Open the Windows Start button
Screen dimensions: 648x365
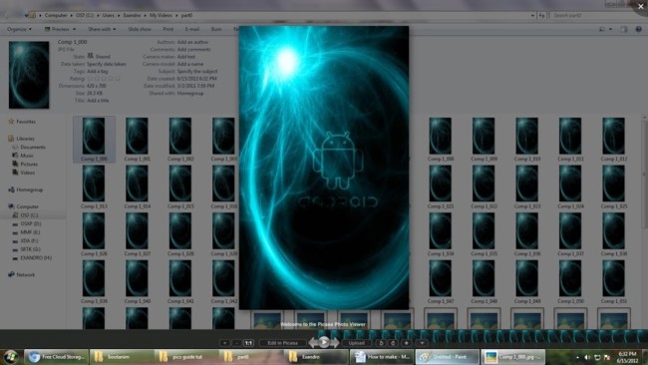click(10, 356)
